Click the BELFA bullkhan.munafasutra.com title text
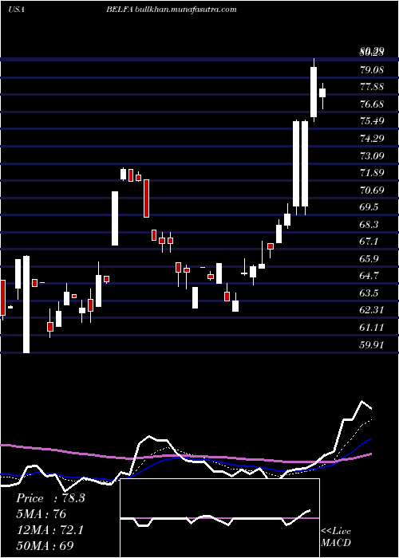 pos(172,10)
